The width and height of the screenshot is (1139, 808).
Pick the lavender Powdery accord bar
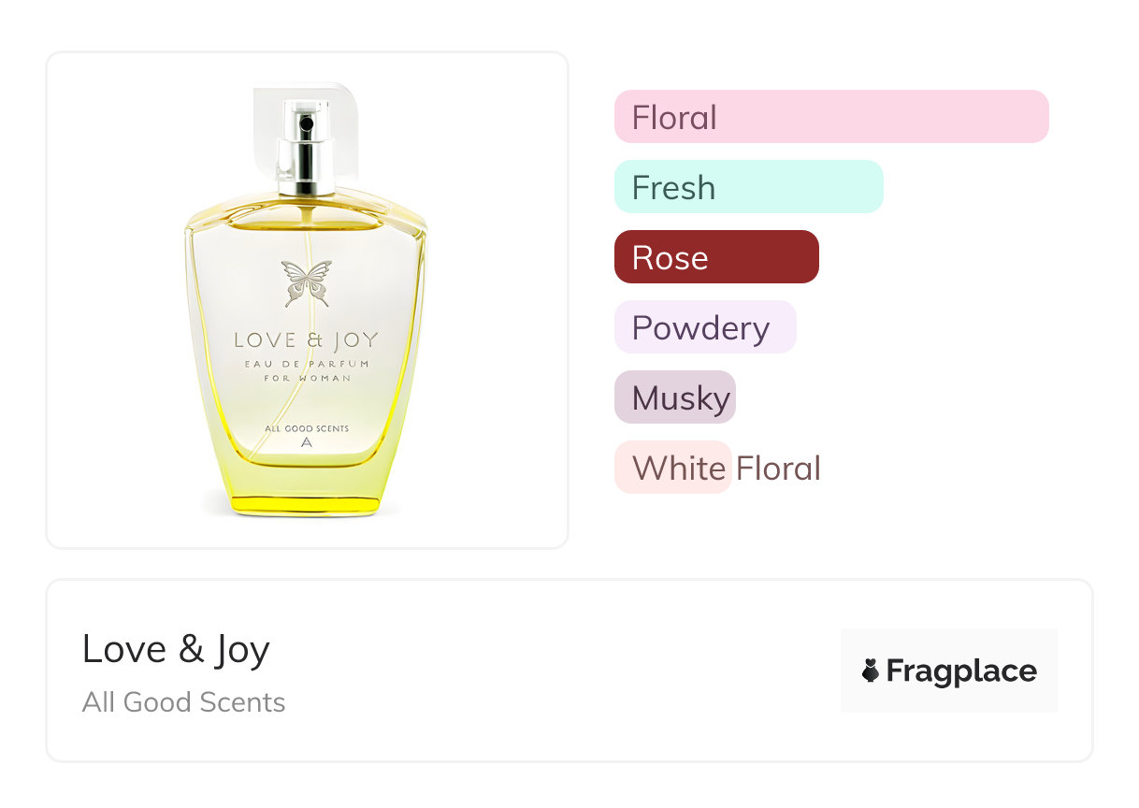pos(704,327)
